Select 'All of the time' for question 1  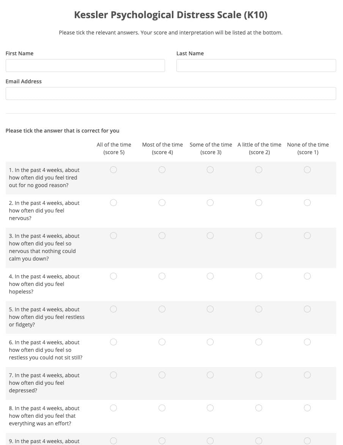pos(113,170)
